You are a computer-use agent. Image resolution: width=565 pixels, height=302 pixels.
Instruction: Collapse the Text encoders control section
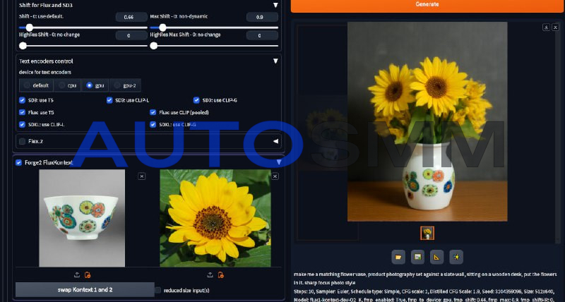275,61
